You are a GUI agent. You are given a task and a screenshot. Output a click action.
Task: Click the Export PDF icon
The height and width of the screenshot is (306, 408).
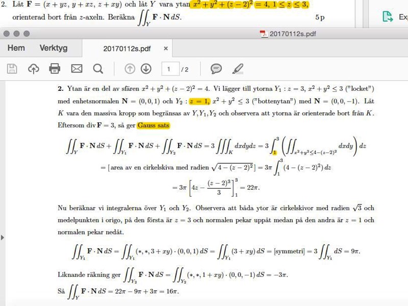click(x=388, y=17)
